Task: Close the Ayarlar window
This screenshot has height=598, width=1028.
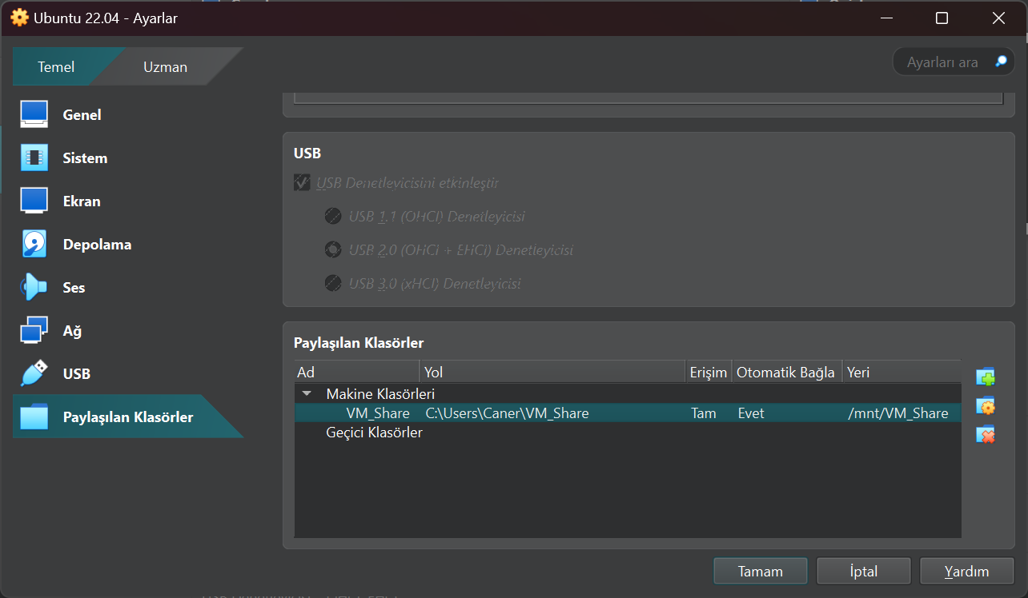Action: point(998,18)
